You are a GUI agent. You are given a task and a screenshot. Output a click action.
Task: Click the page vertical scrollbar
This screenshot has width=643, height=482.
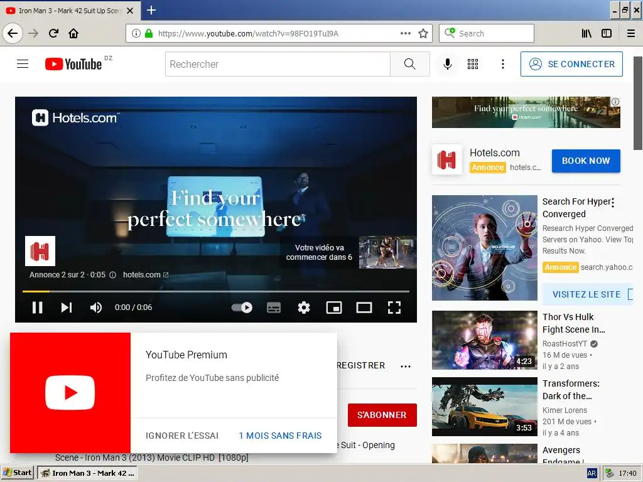pyautogui.click(x=638, y=104)
